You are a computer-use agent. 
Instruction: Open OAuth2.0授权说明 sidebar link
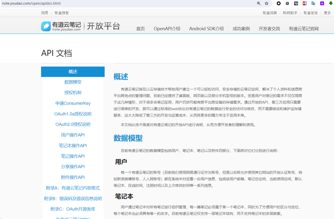tap(73, 125)
